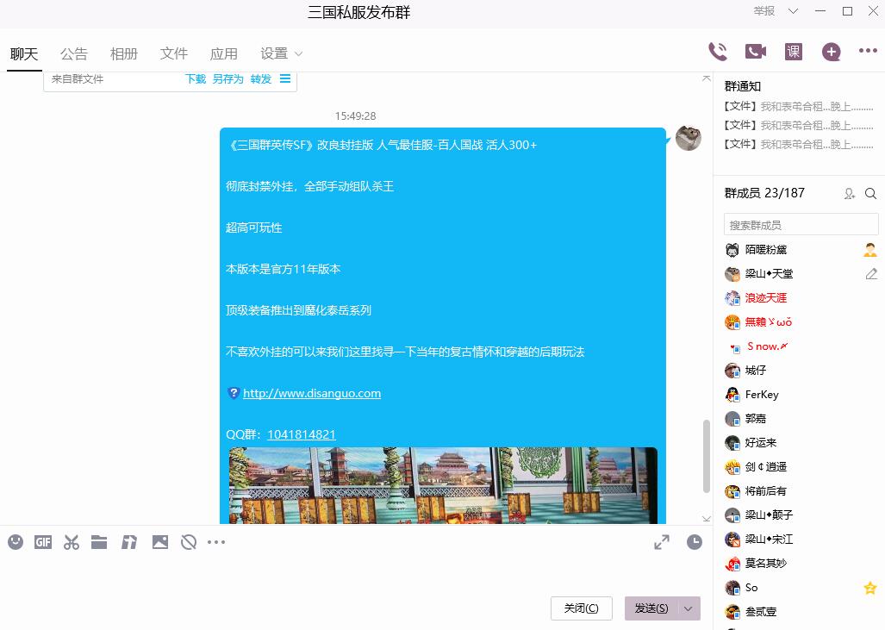Click the edit pencil beside 梁山◆天堂

coord(871,274)
